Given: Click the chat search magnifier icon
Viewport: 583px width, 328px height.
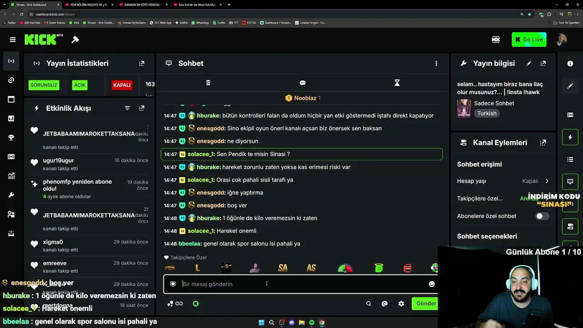Looking at the screenshot, I should (368, 303).
